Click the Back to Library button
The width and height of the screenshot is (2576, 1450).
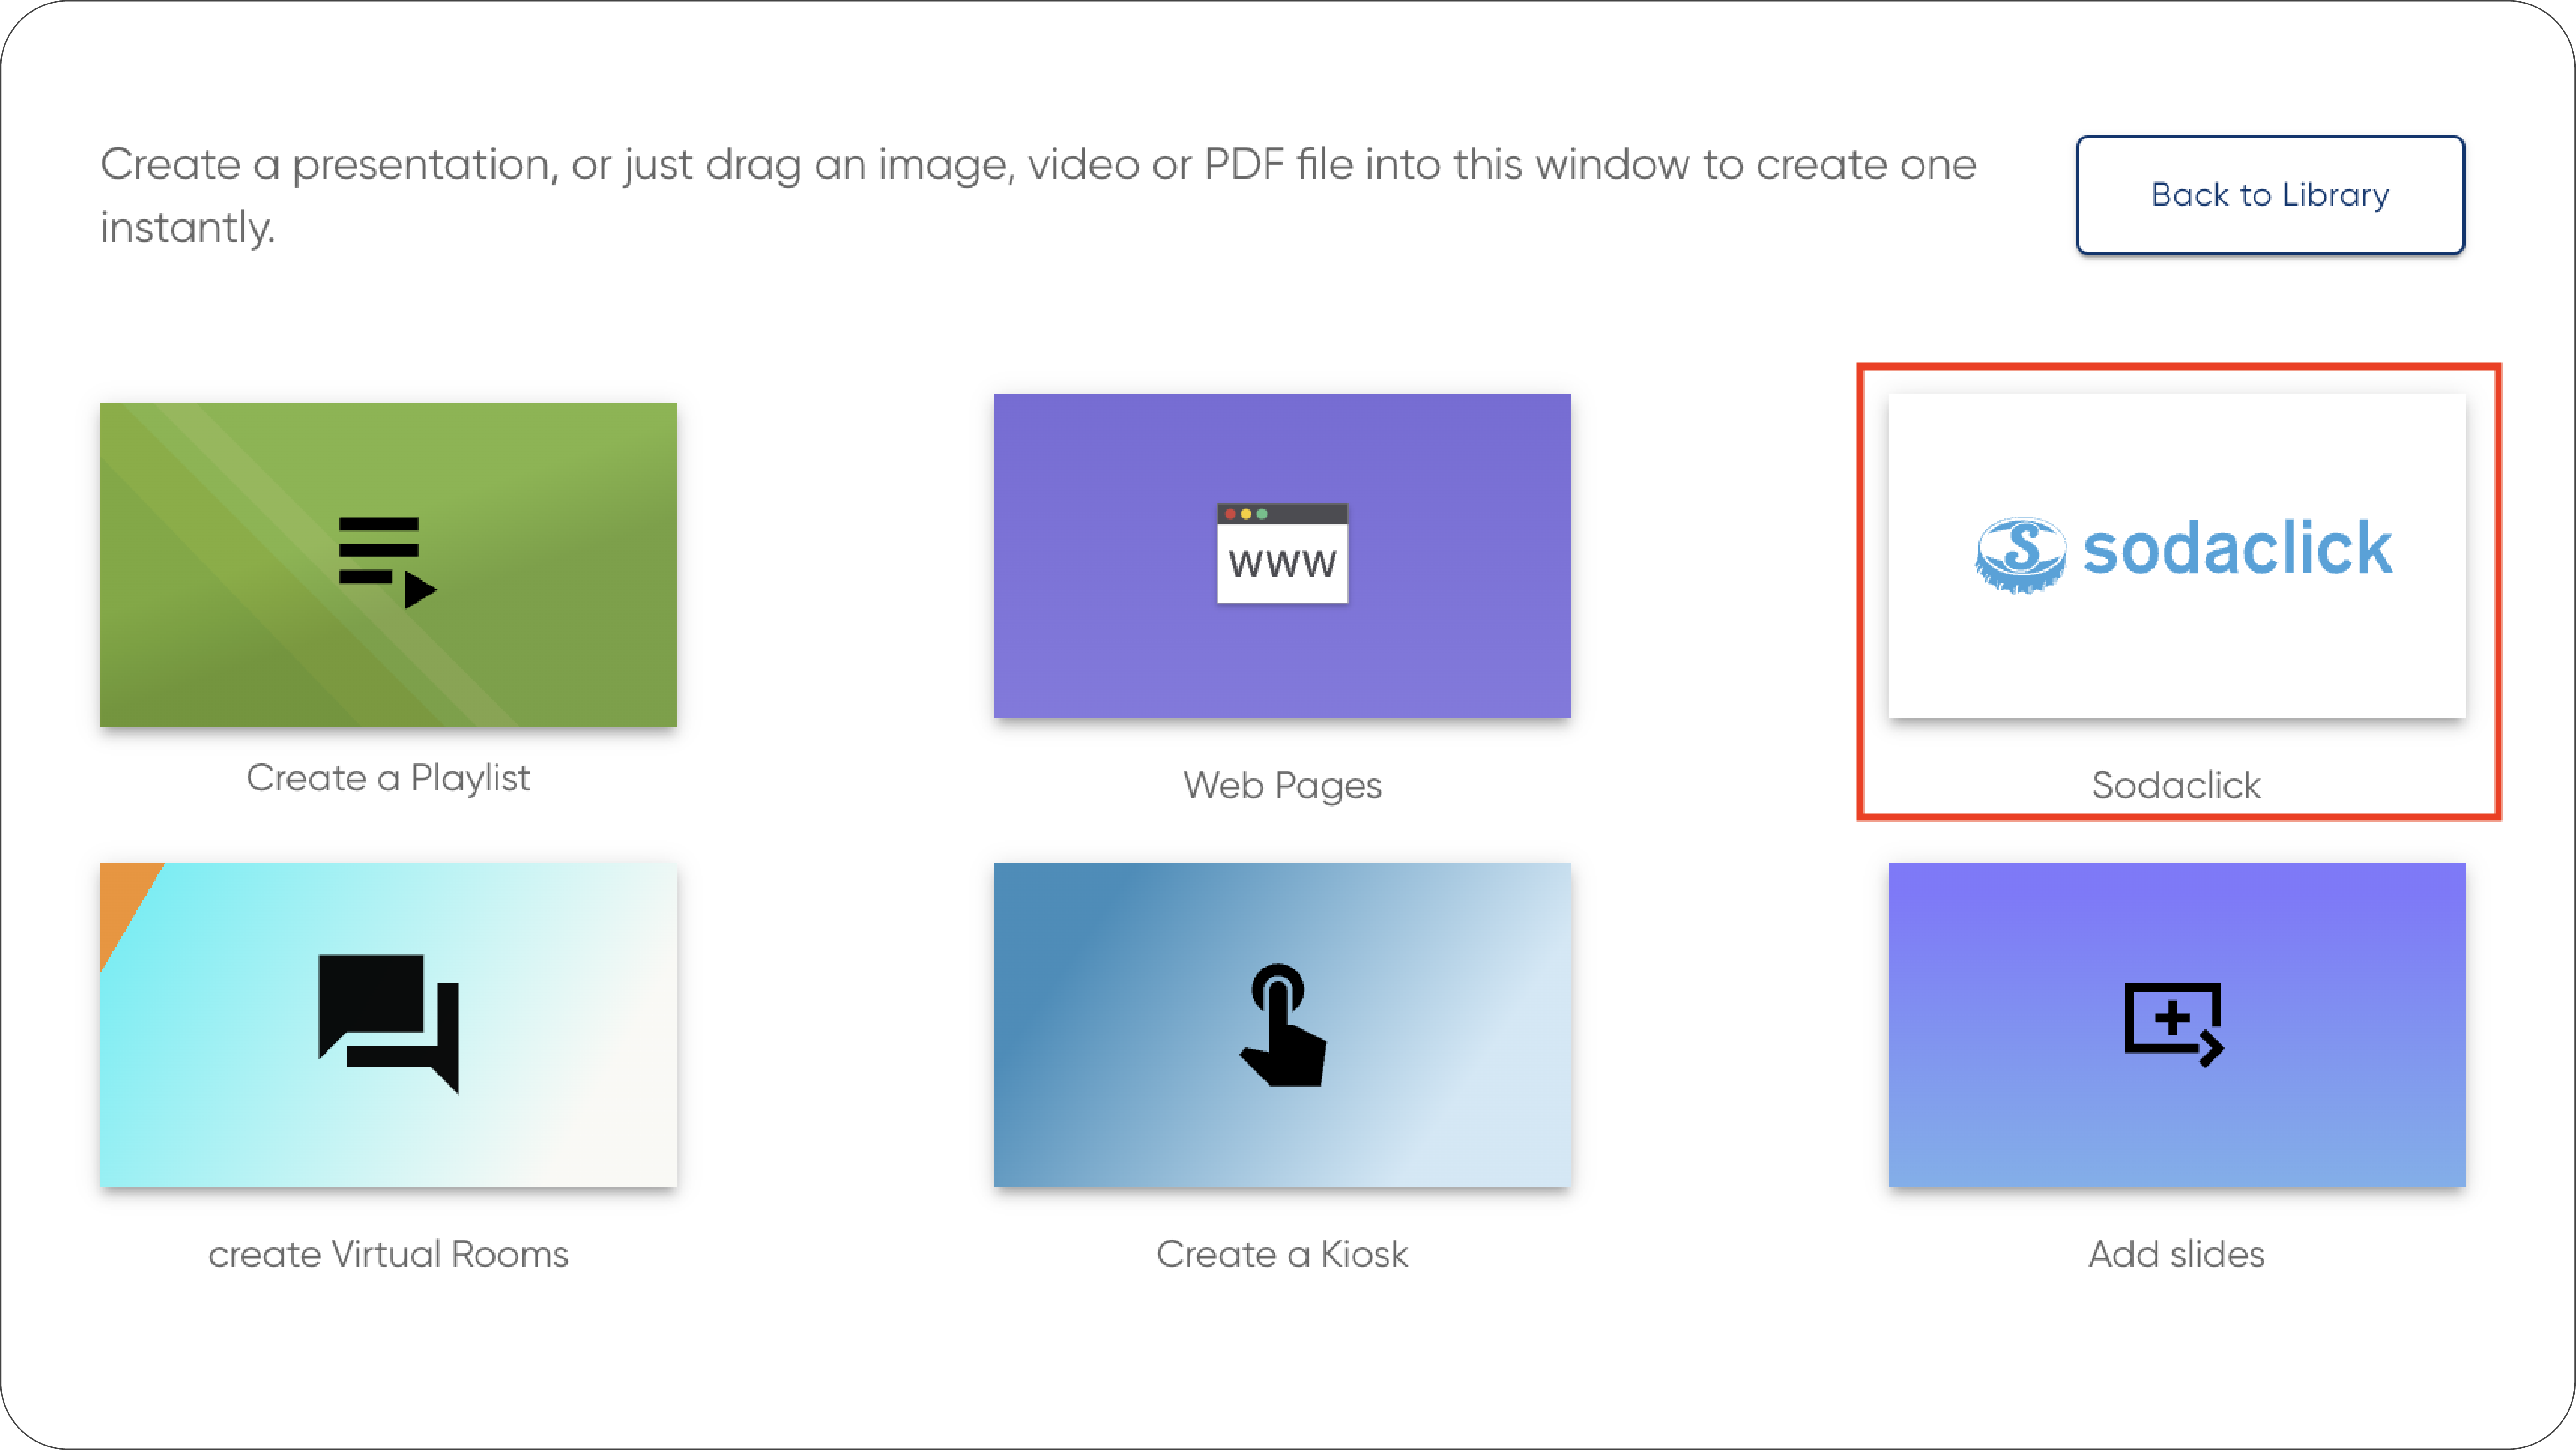2270,195
